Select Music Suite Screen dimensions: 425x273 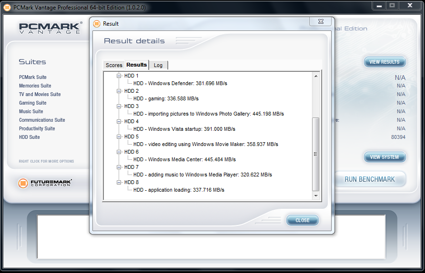click(x=31, y=111)
